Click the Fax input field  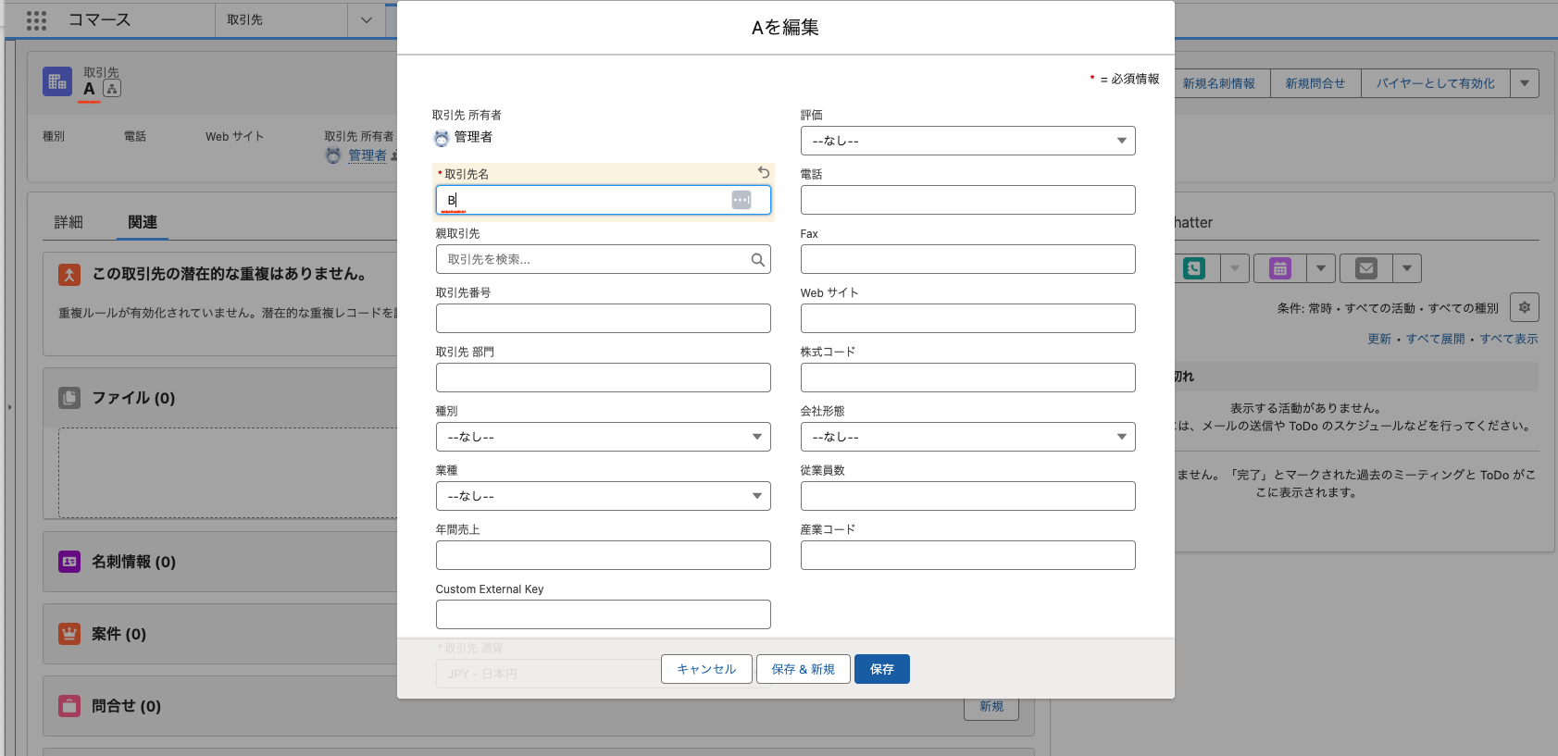(967, 259)
